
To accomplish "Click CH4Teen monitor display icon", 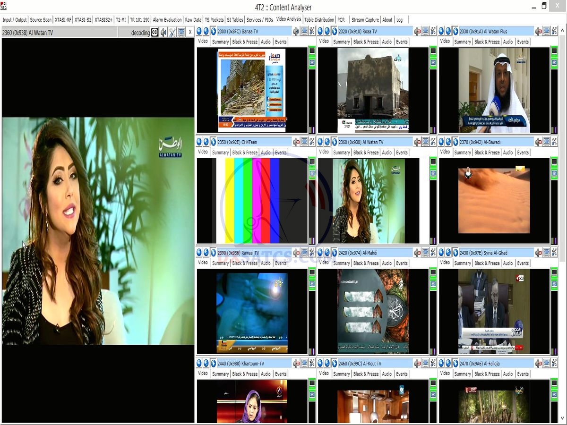I will 305,142.
